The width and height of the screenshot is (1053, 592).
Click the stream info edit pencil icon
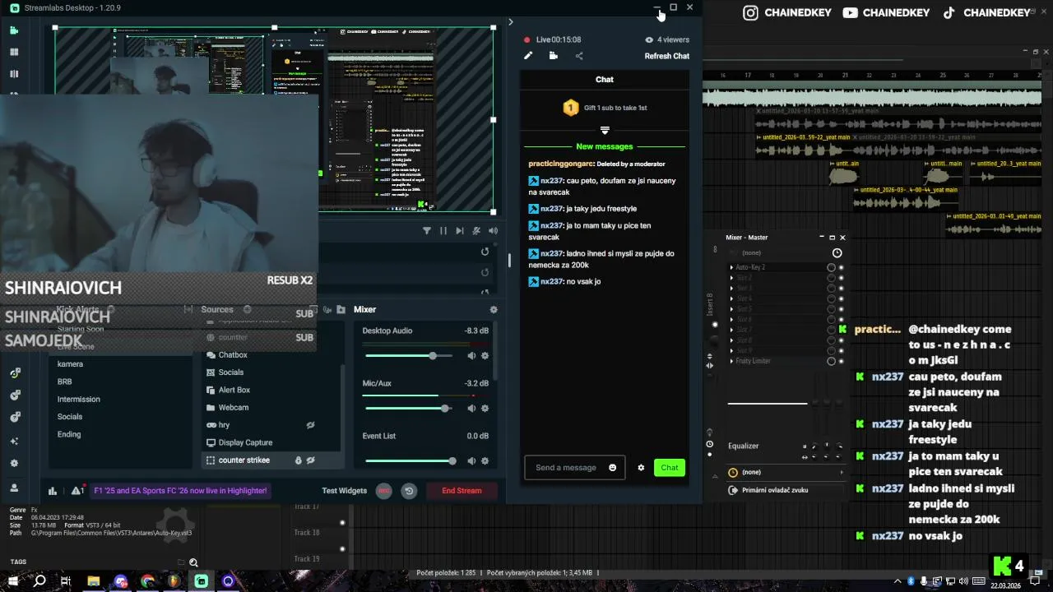pos(528,56)
